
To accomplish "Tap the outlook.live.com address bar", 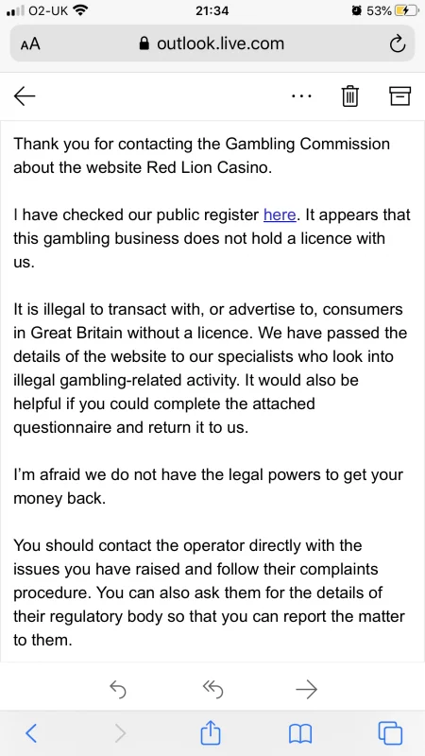I will [212, 43].
